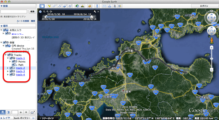Move the item down with the arrow button
This screenshot has width=219, height=120.
(x=26, y=112)
